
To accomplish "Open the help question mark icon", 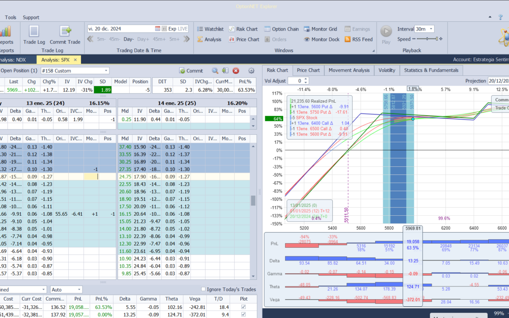I will tap(501, 17).
